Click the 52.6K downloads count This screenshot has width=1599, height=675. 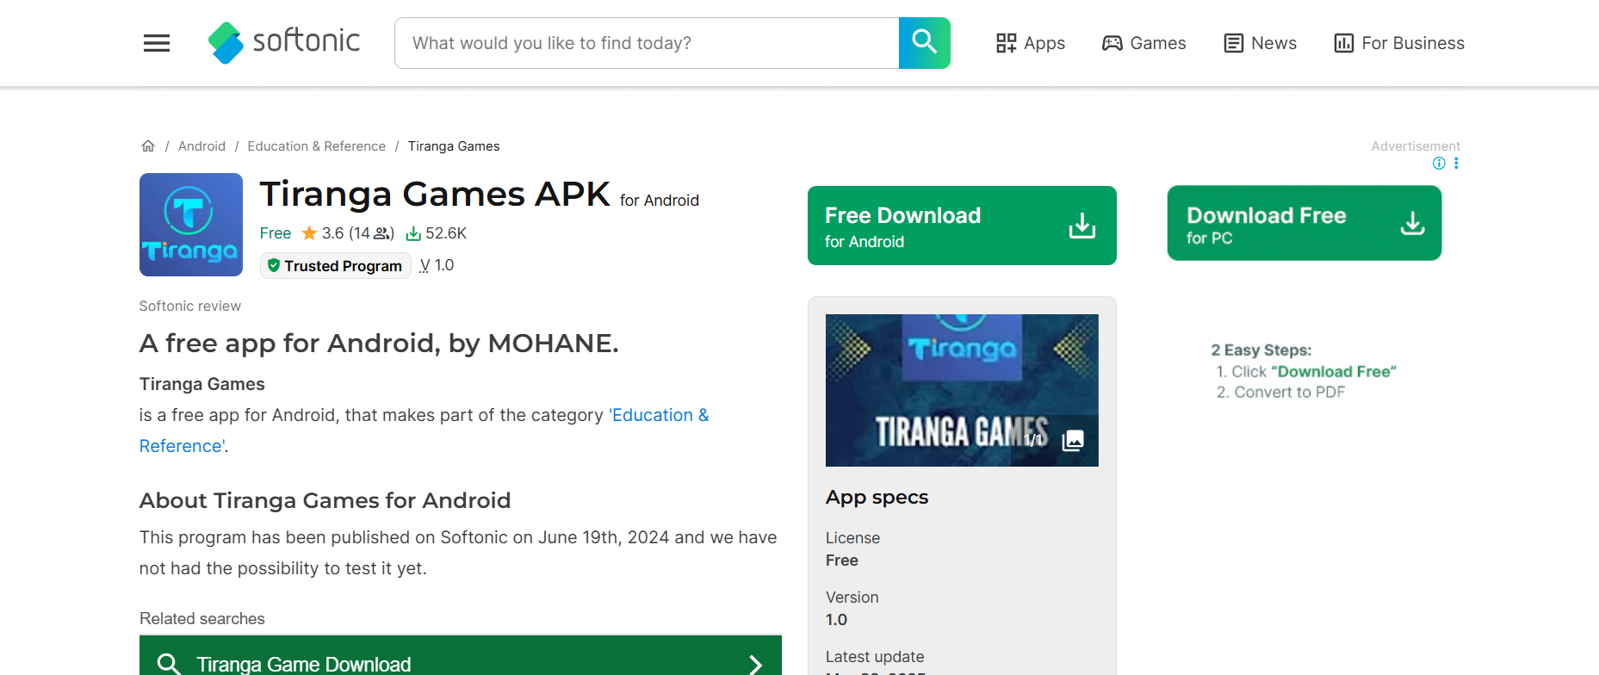click(x=437, y=233)
